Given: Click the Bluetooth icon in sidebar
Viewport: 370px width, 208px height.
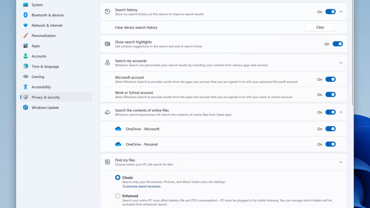Looking at the screenshot, I should (25, 15).
